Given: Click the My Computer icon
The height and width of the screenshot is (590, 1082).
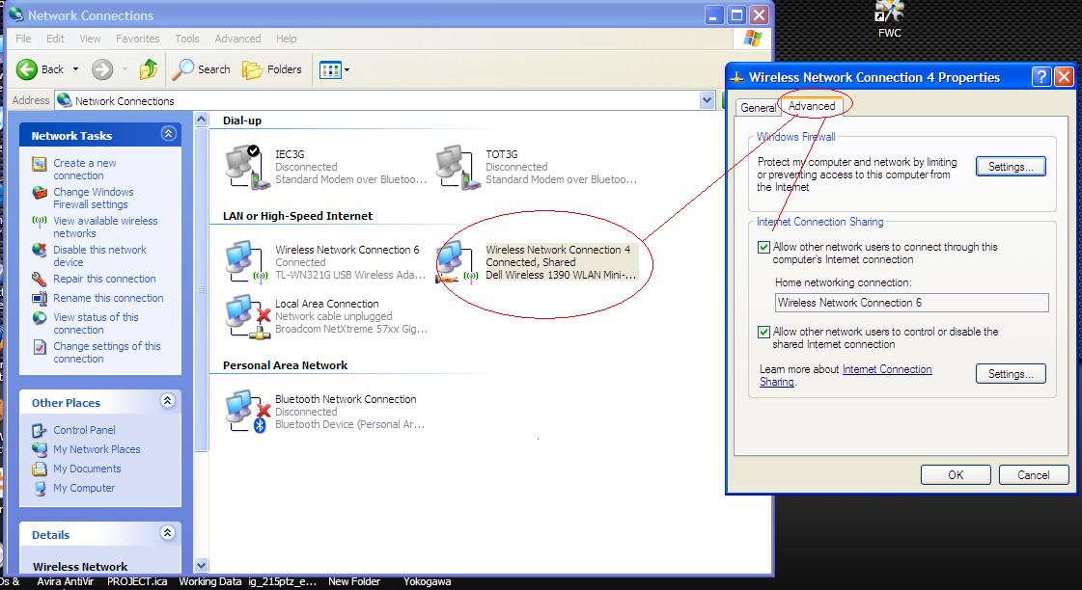Looking at the screenshot, I should pyautogui.click(x=40, y=488).
